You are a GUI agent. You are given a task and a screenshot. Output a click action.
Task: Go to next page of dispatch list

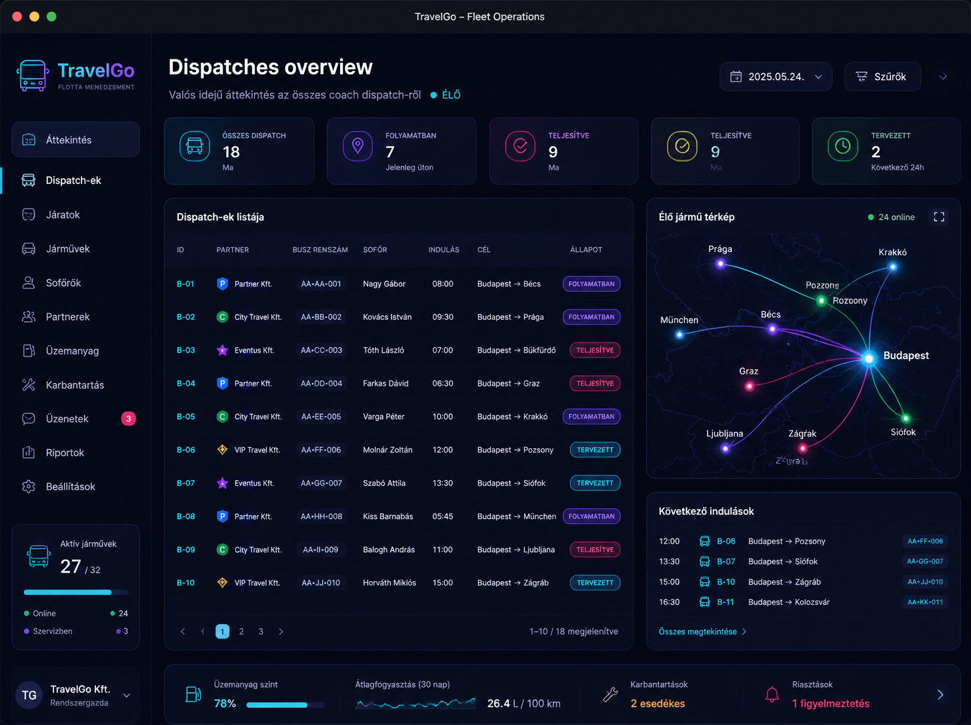point(281,631)
